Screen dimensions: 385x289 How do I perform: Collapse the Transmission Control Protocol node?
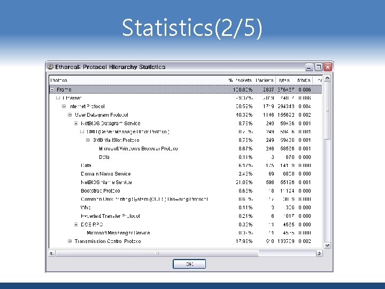click(70, 241)
